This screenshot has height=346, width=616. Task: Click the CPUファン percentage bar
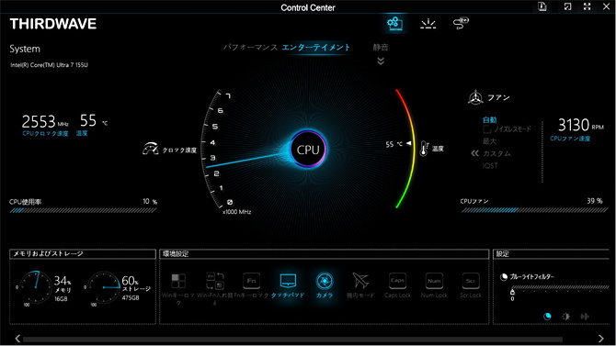point(534,210)
